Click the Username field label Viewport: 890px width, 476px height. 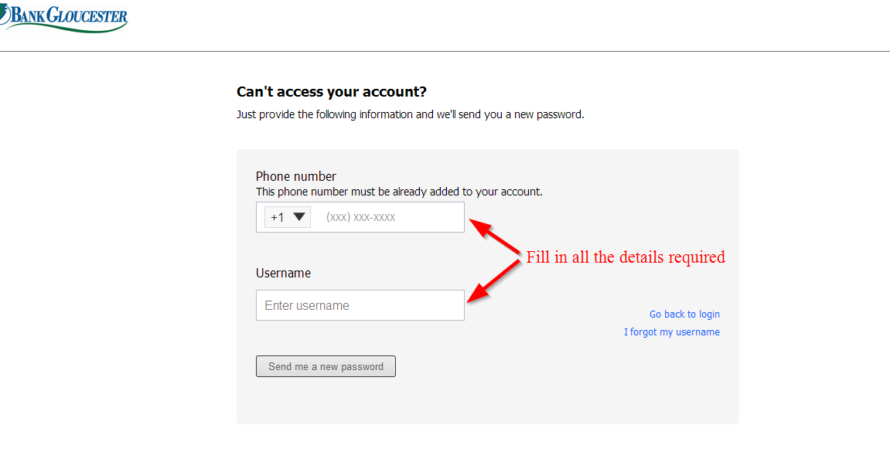click(283, 274)
